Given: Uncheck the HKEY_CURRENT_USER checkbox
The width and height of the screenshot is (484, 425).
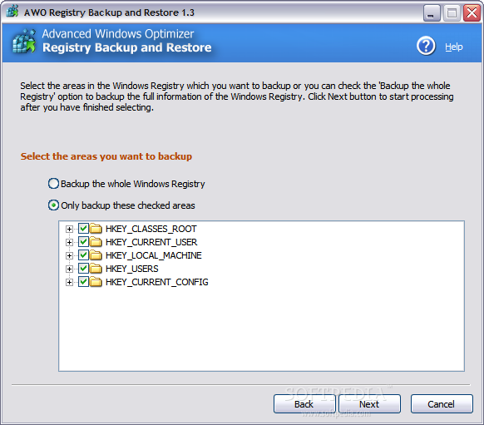Looking at the screenshot, I should (83, 242).
